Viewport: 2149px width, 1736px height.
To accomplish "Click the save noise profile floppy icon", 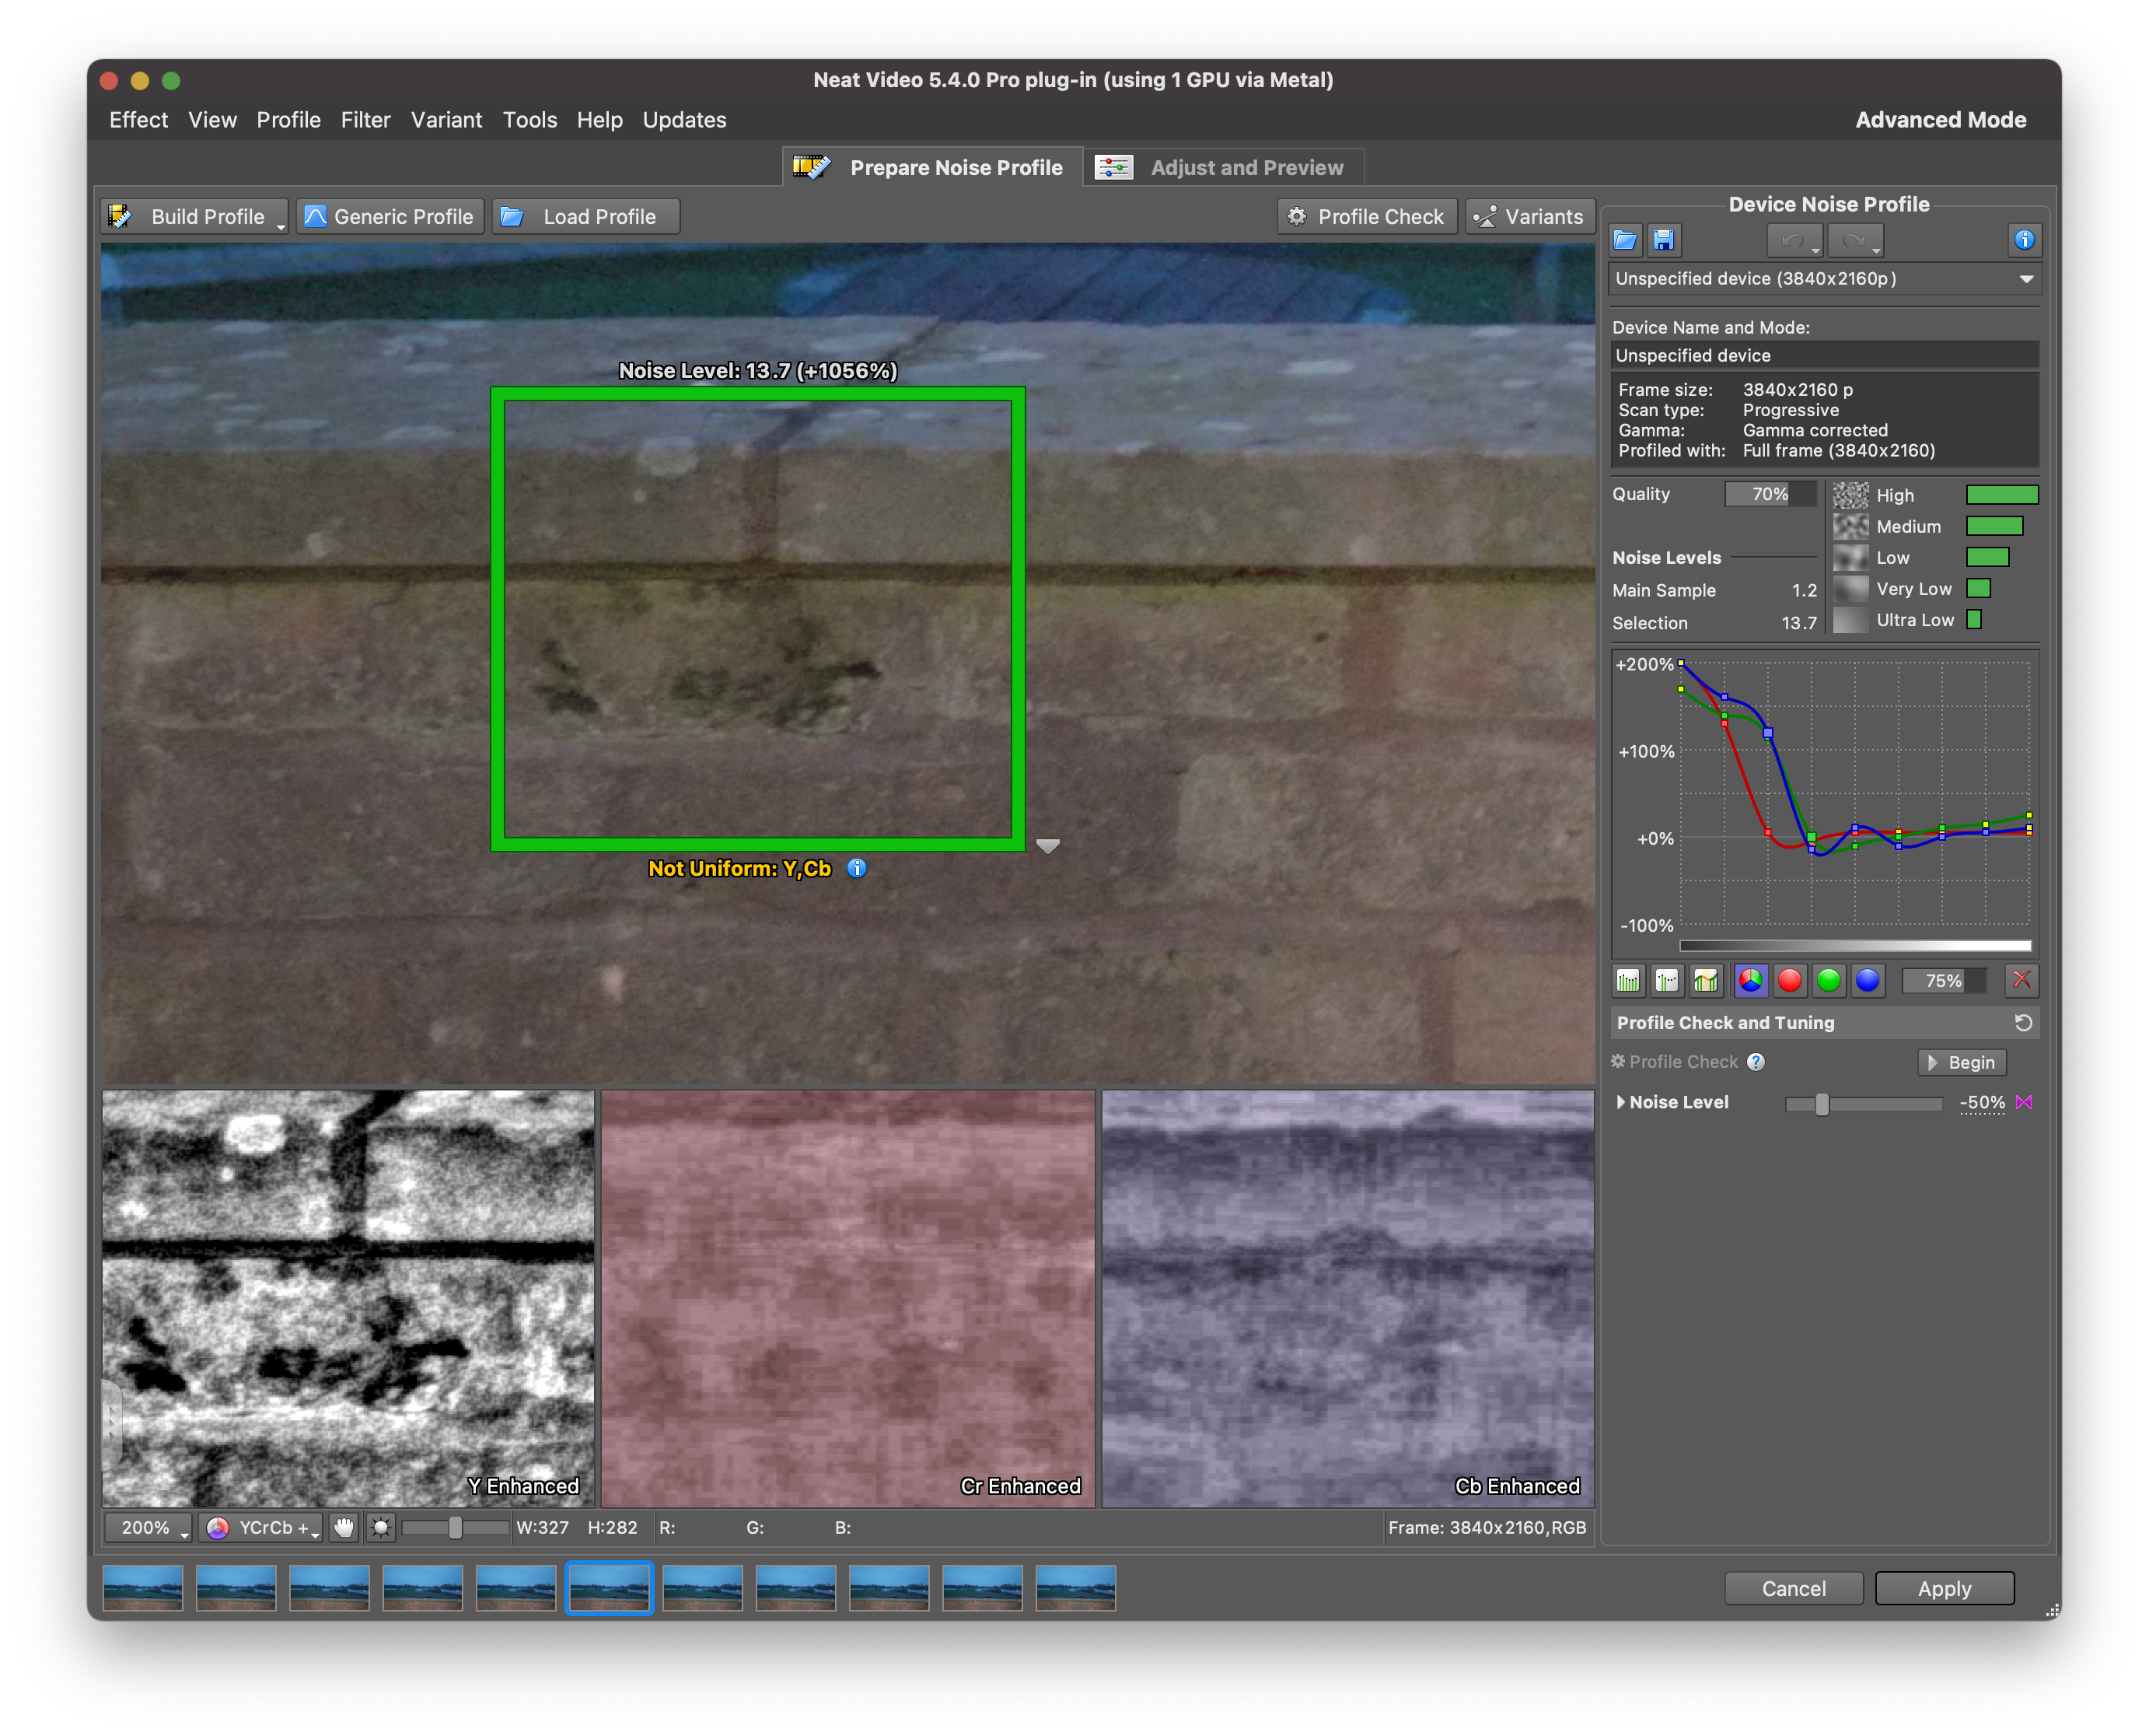I will click(1663, 240).
